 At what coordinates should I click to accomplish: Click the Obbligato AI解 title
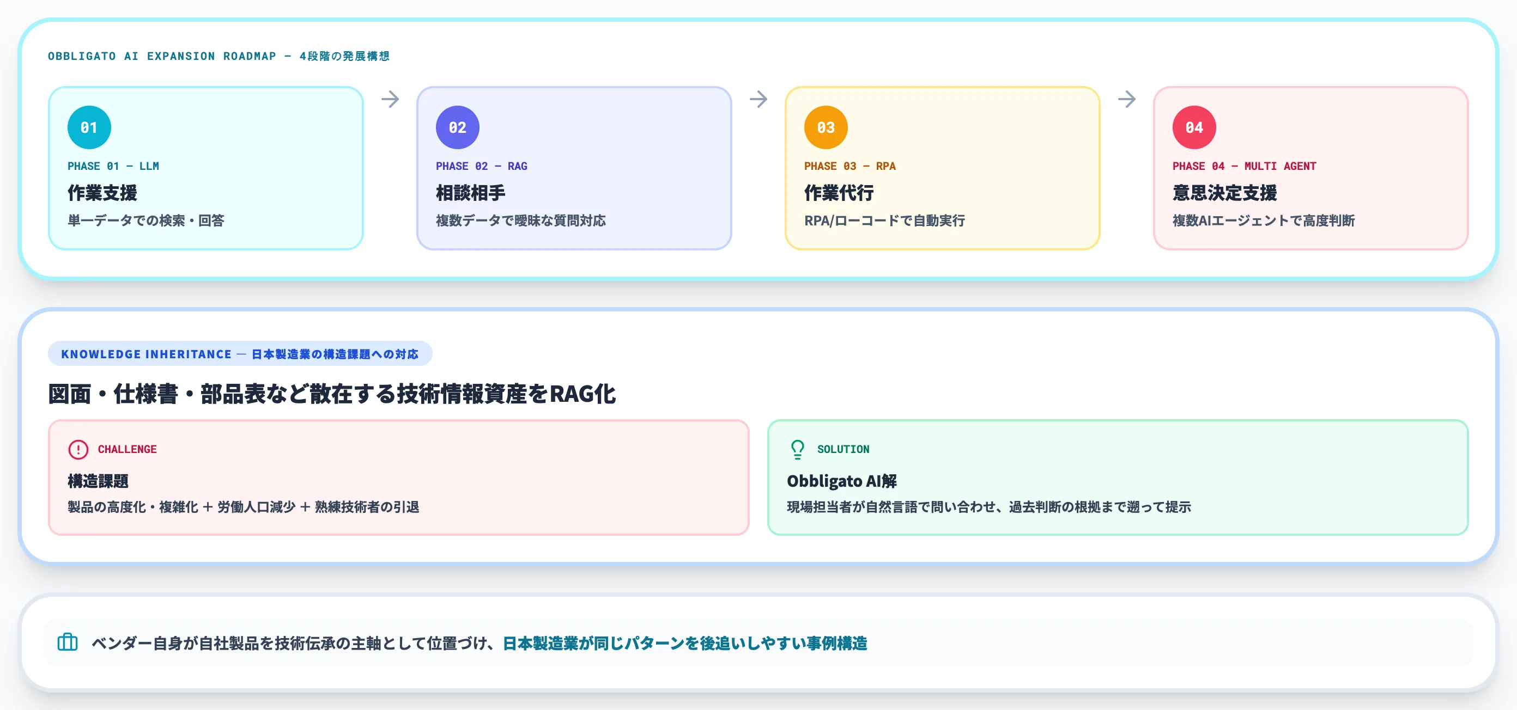(x=842, y=481)
